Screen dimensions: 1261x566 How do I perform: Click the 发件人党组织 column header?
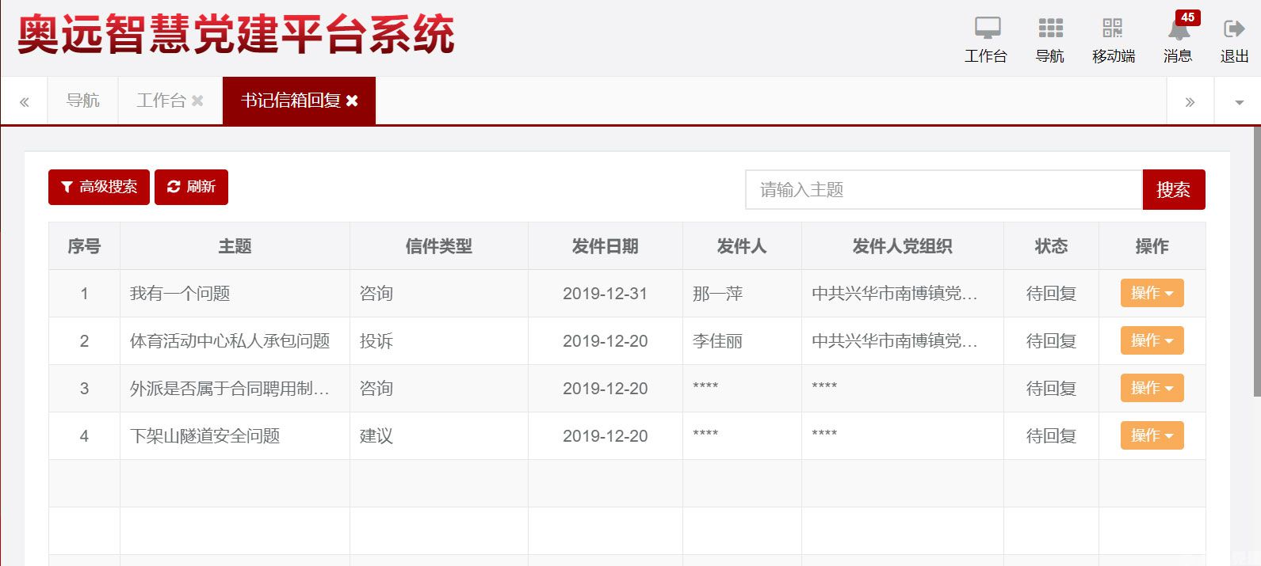click(x=902, y=246)
